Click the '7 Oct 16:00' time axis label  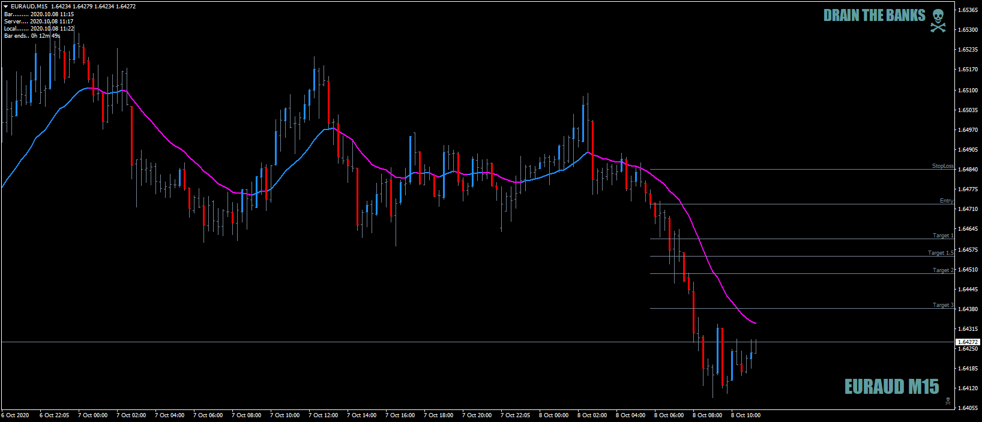[x=400, y=415]
